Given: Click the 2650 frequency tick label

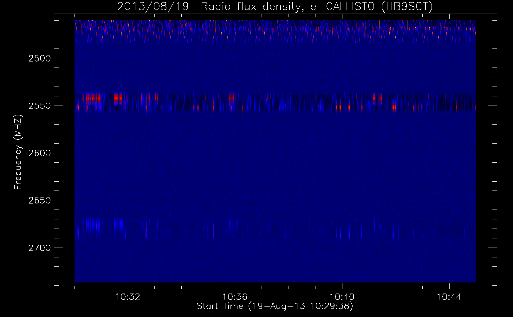Looking at the screenshot, I should 40,200.
